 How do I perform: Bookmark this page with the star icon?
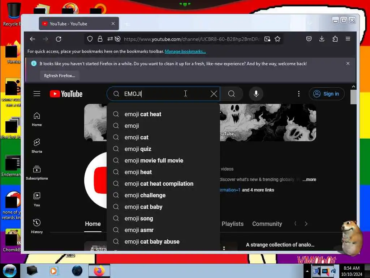click(277, 39)
